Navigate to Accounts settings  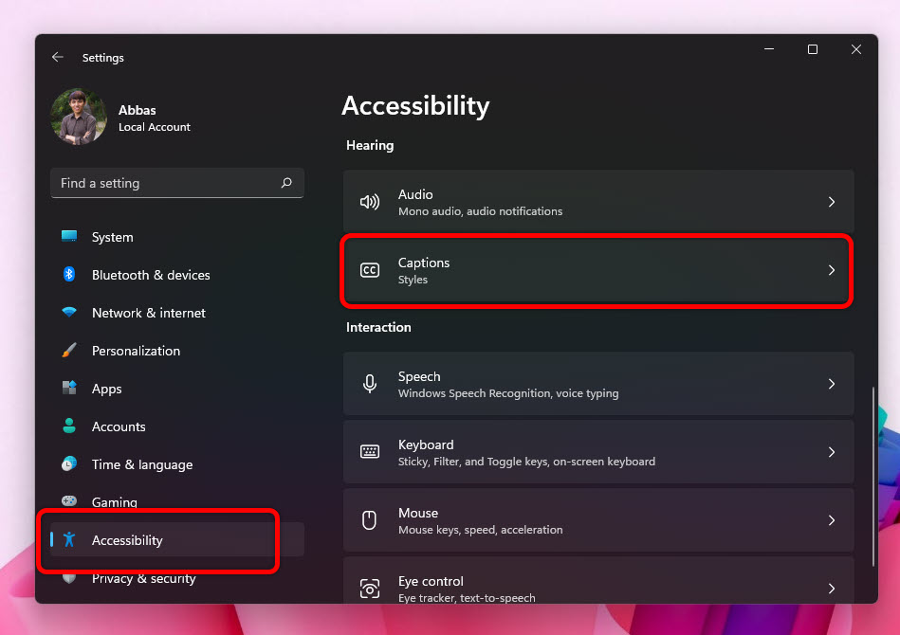(176, 426)
